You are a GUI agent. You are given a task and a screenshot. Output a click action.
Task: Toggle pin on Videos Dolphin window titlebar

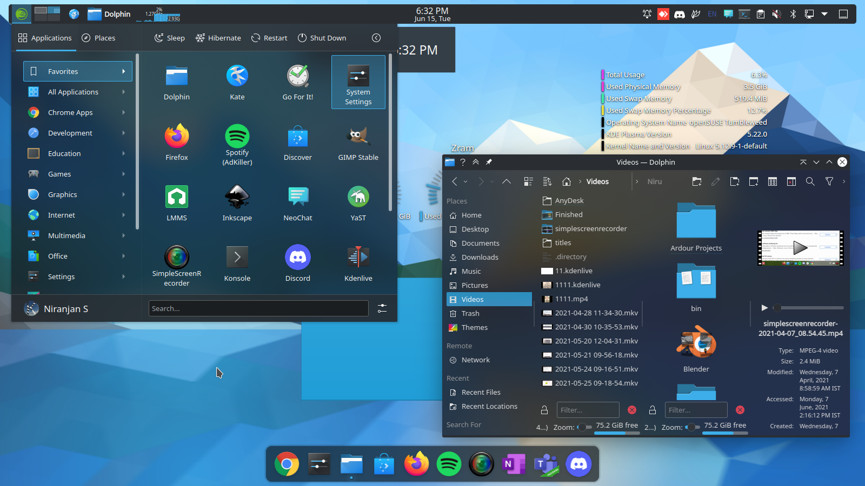489,162
